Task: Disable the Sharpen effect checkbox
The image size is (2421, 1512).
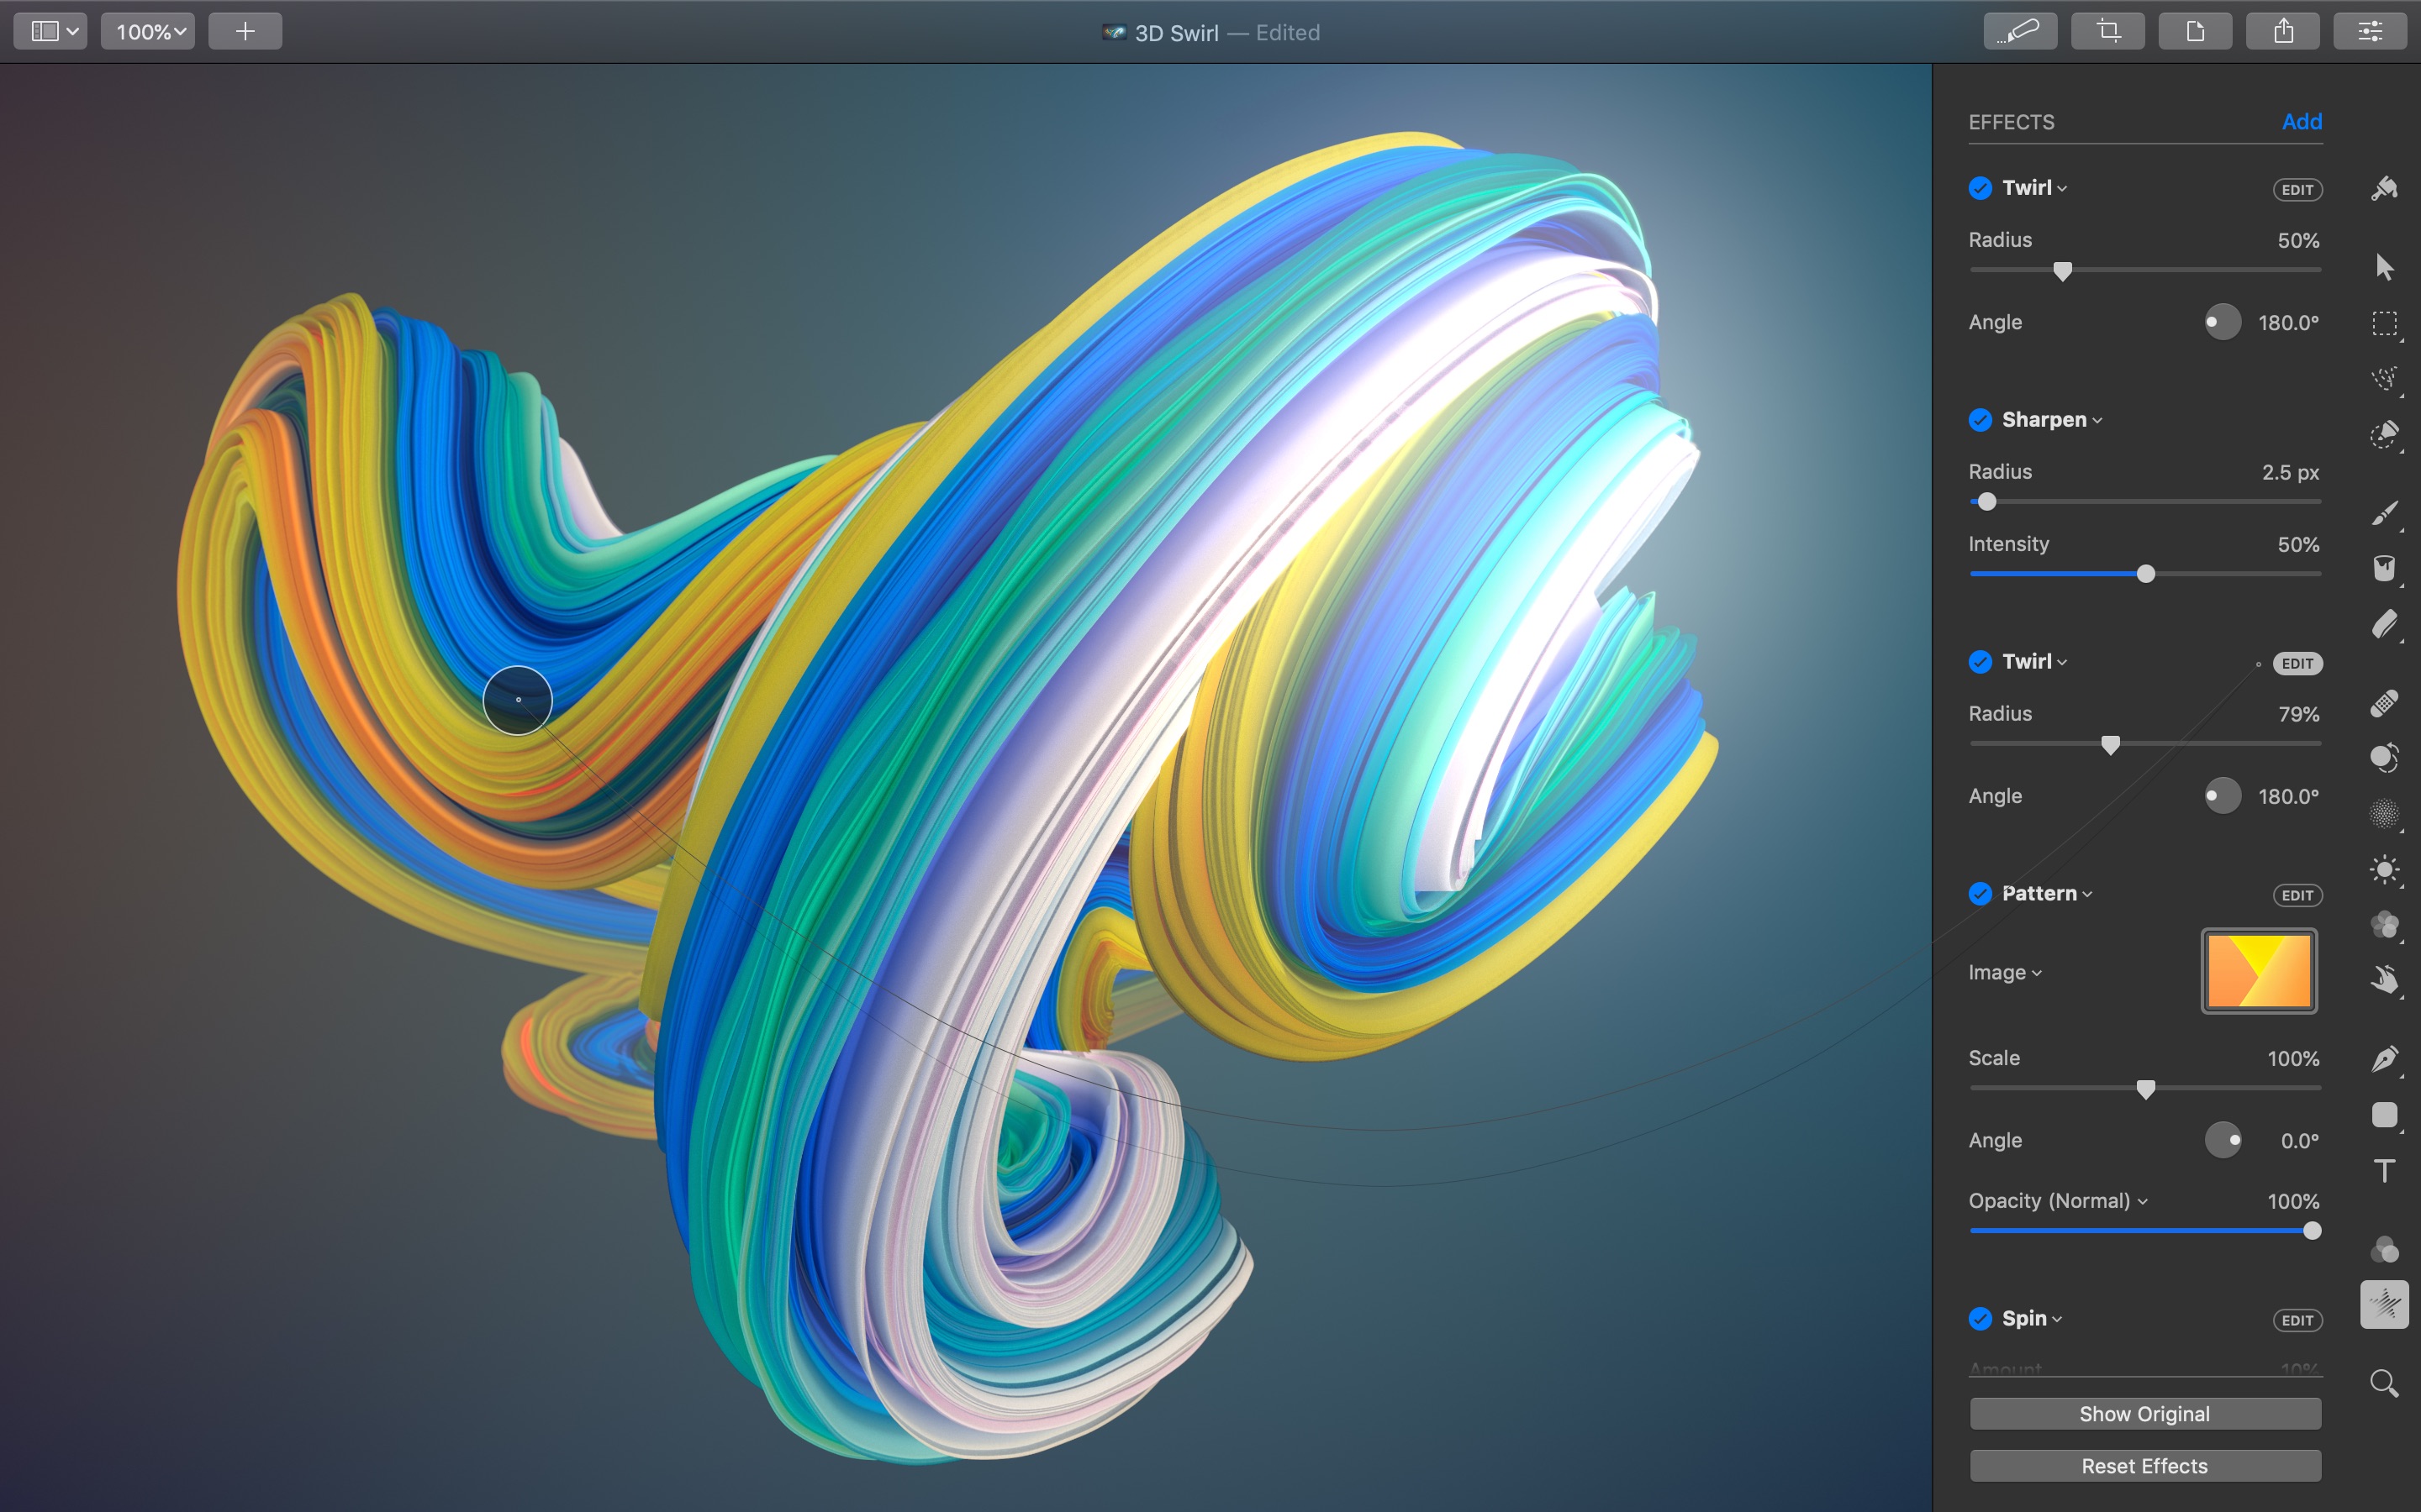Action: point(1980,420)
